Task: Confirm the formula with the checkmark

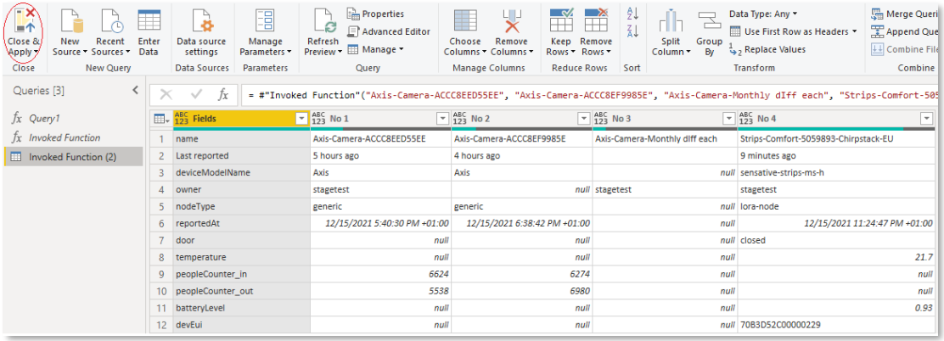Action: [195, 94]
